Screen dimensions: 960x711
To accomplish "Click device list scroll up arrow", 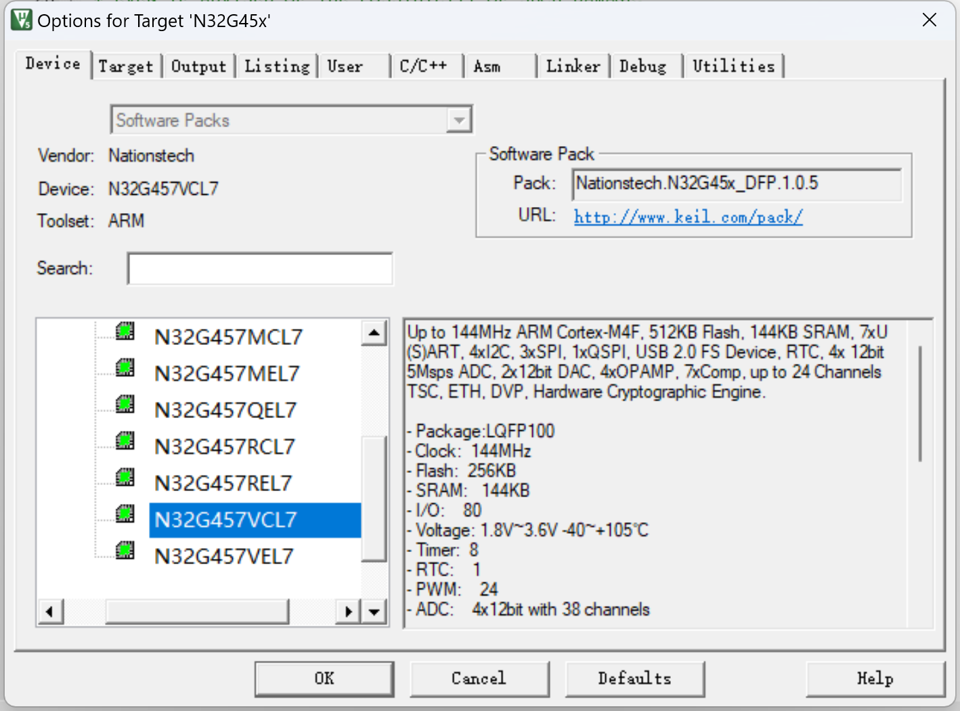I will point(374,332).
